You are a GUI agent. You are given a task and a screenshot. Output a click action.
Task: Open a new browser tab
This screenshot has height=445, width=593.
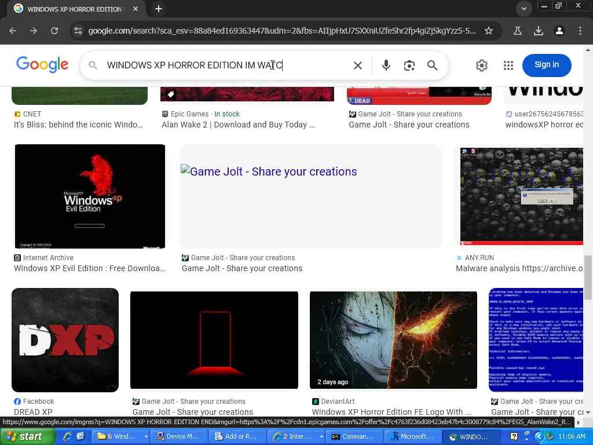click(x=159, y=9)
